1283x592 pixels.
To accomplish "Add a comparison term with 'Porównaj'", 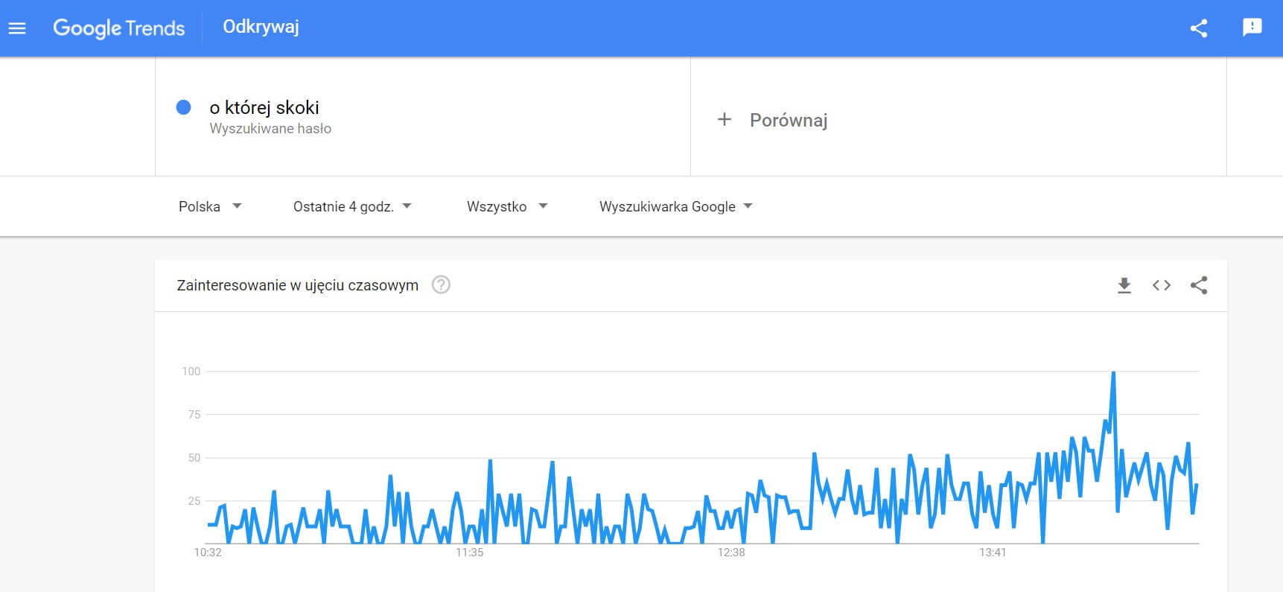I will (x=773, y=119).
